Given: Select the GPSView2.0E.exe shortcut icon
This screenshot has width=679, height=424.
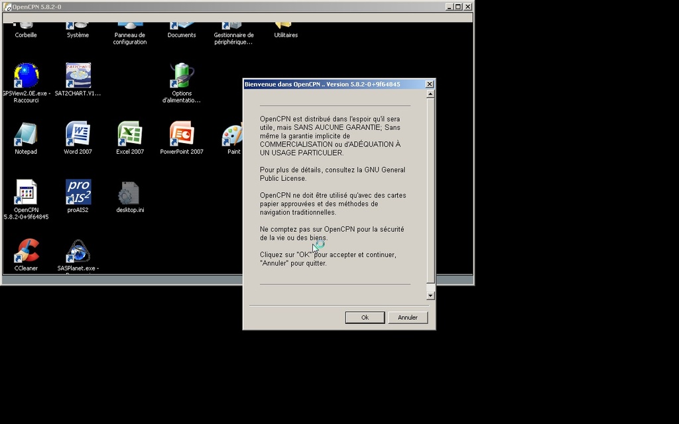Looking at the screenshot, I should click(26, 76).
